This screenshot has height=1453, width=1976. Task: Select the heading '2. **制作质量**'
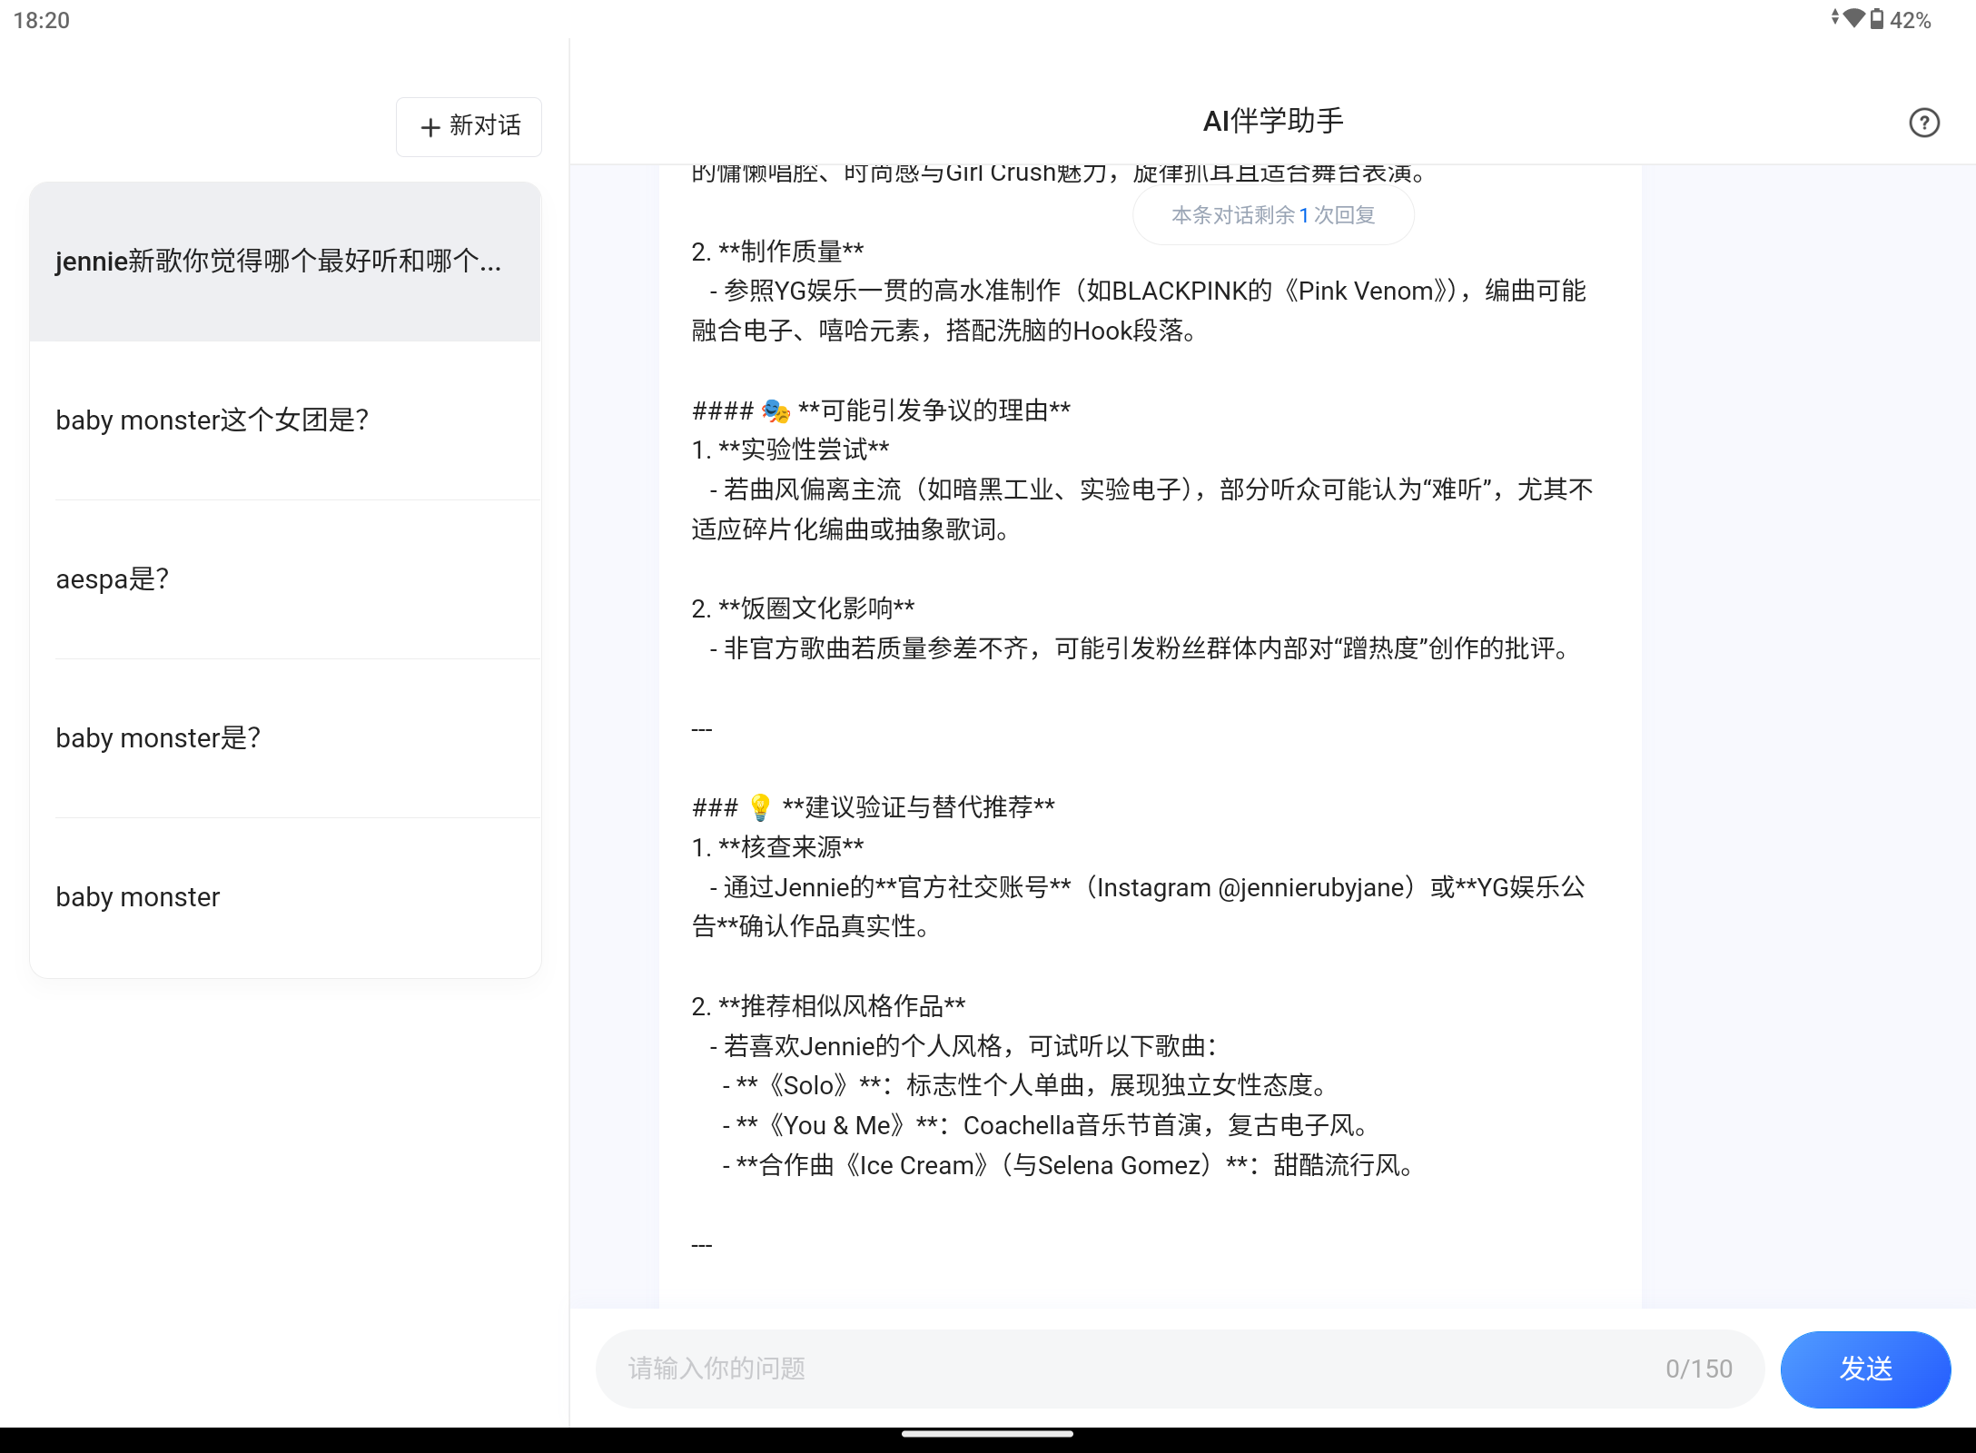point(777,252)
